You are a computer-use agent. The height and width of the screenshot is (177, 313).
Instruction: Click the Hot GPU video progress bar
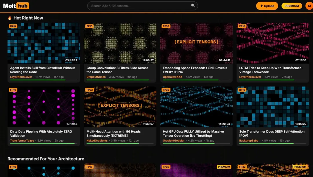(x=196, y=144)
